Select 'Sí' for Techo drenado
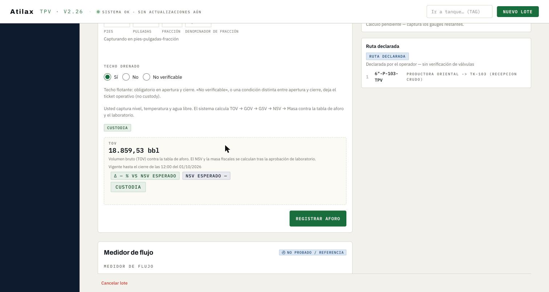The width and height of the screenshot is (549, 292). 107,77
